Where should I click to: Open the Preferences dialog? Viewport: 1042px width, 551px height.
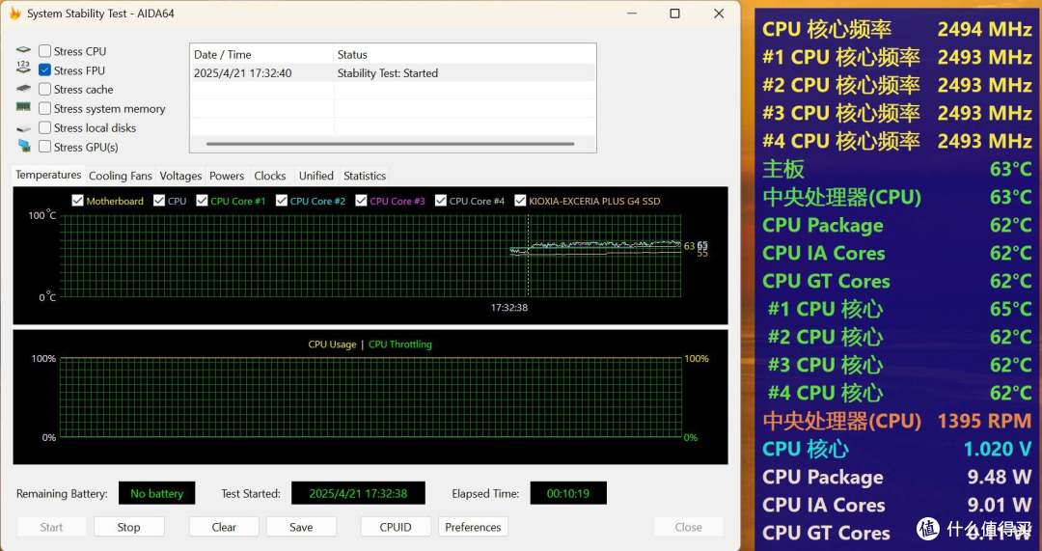(473, 527)
